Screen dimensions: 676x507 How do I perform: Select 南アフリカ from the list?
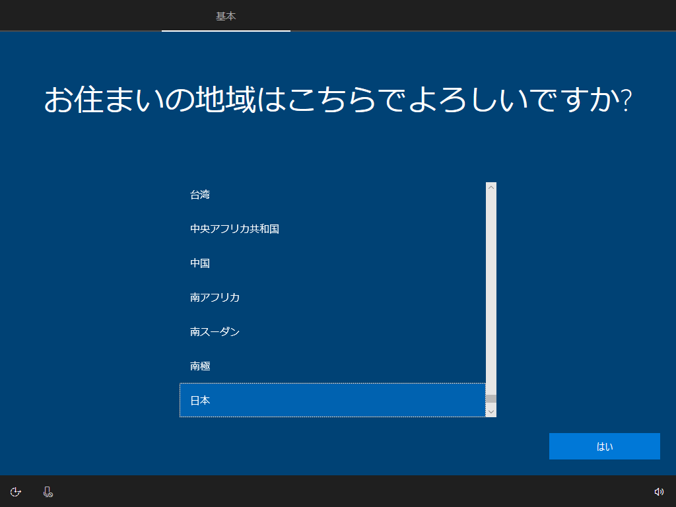click(x=332, y=298)
